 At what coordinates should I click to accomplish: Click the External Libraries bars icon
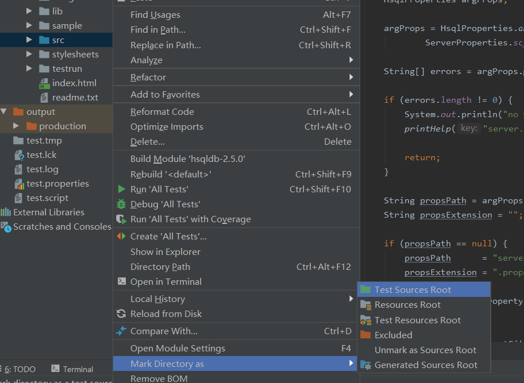(6, 212)
